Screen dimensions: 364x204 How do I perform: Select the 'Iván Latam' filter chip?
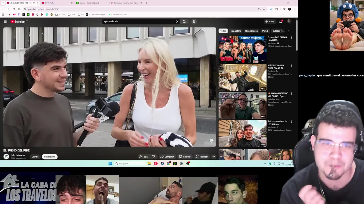click(235, 31)
